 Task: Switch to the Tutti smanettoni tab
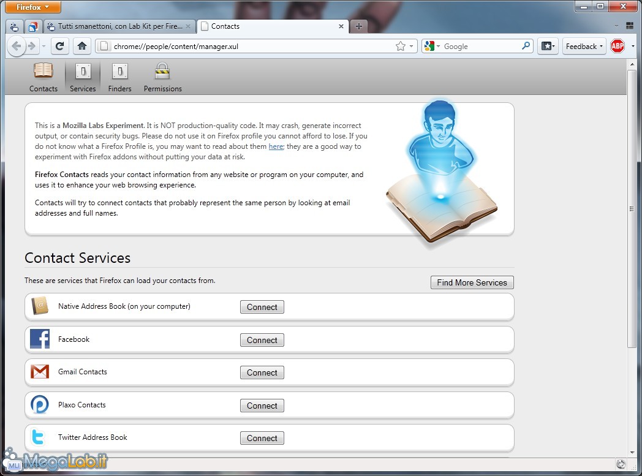[x=119, y=26]
